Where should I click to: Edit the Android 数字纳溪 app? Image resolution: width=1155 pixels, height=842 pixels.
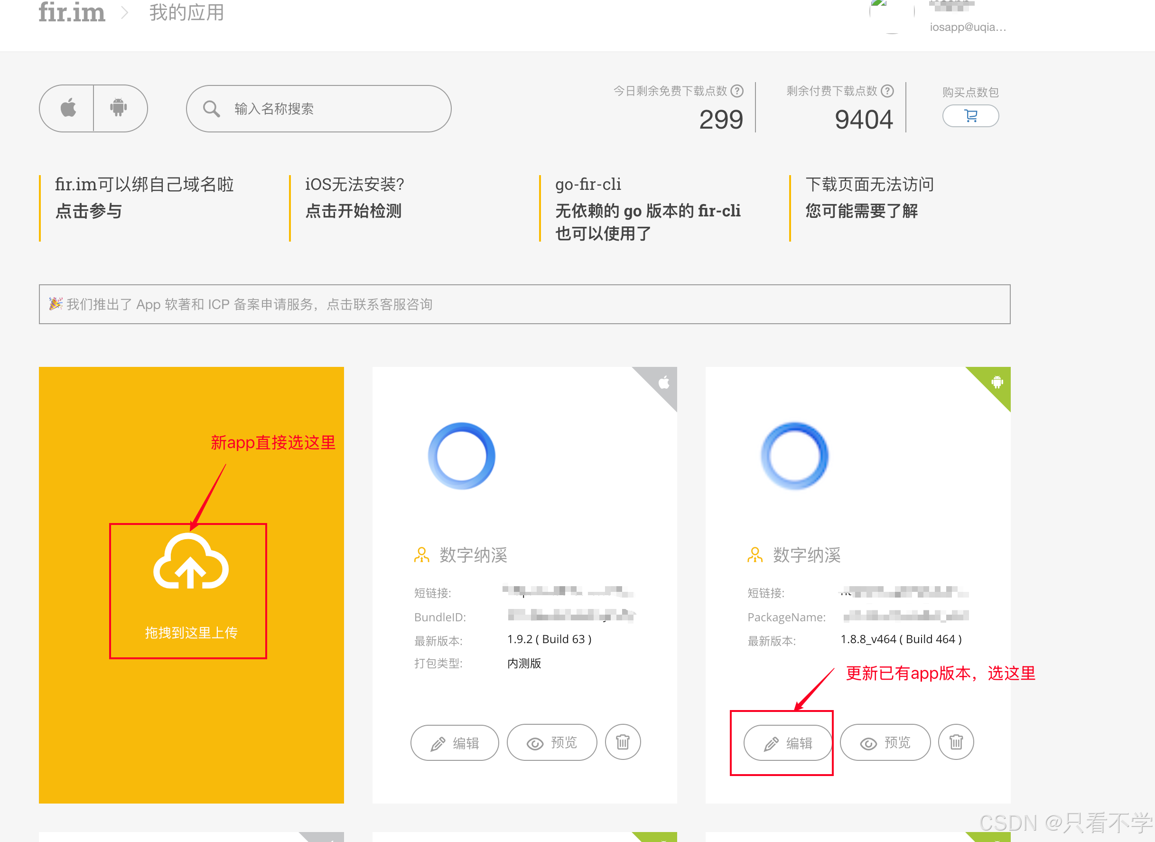pos(788,743)
